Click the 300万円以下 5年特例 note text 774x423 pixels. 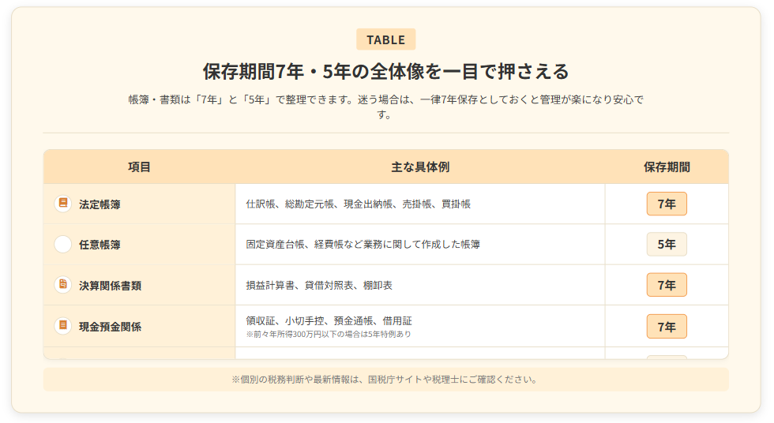coord(329,334)
